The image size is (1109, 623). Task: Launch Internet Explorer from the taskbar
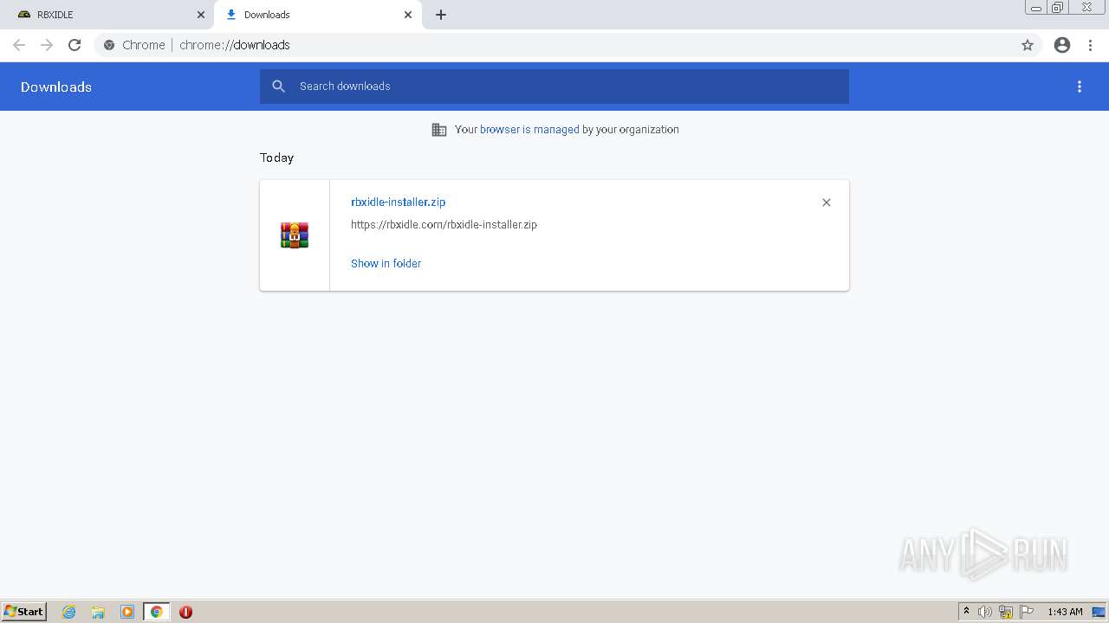(x=69, y=612)
